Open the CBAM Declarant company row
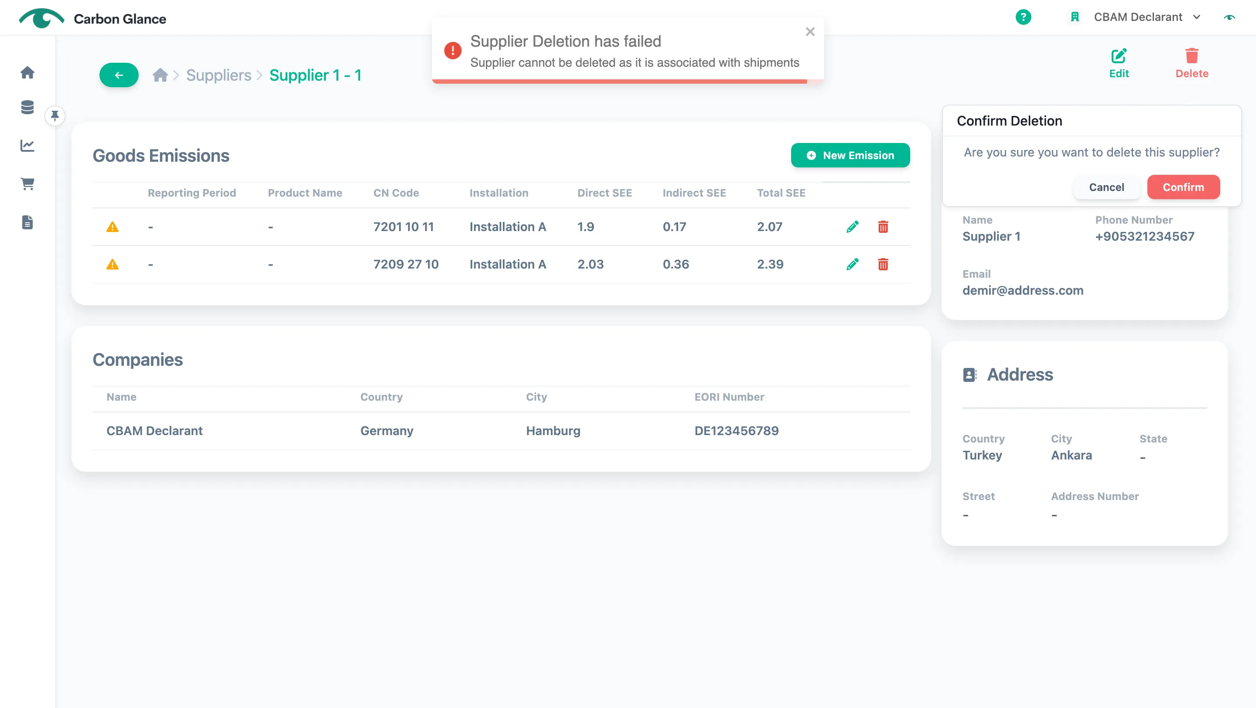 [x=501, y=431]
